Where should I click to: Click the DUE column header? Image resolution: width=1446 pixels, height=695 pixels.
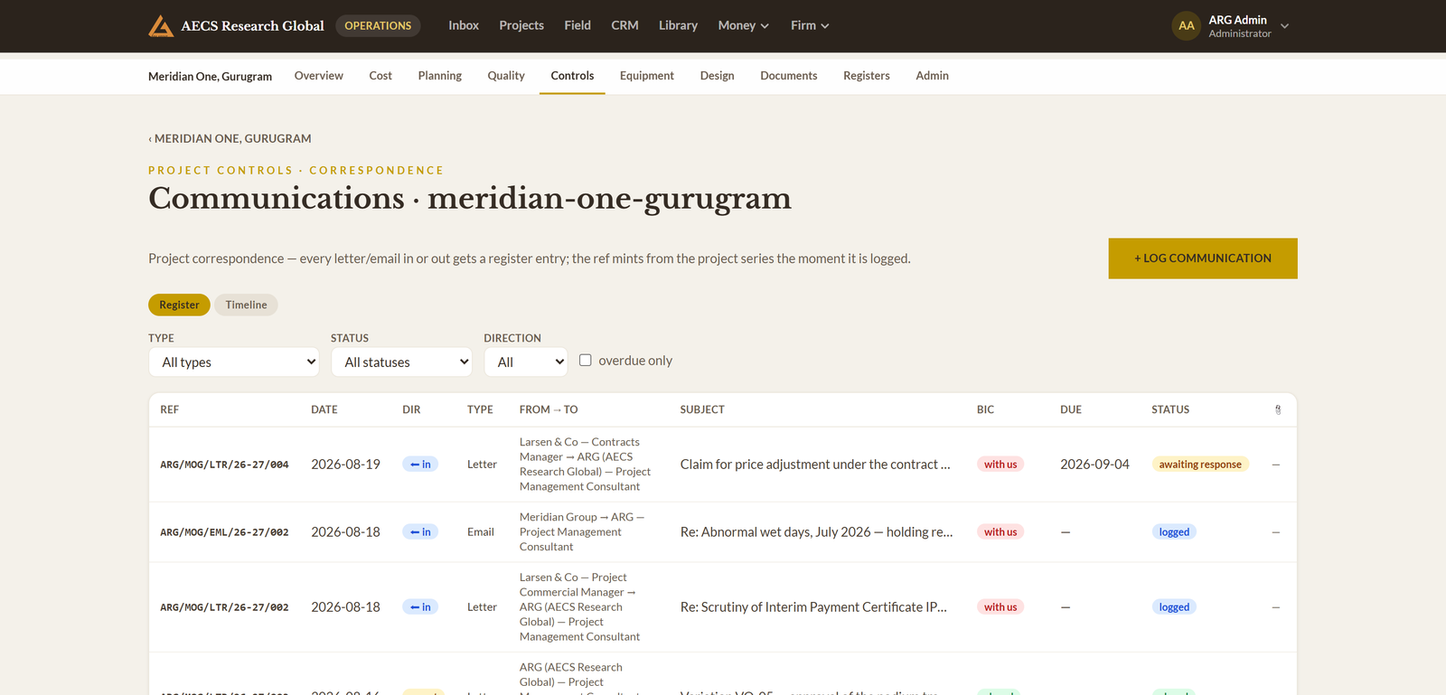[x=1071, y=409]
